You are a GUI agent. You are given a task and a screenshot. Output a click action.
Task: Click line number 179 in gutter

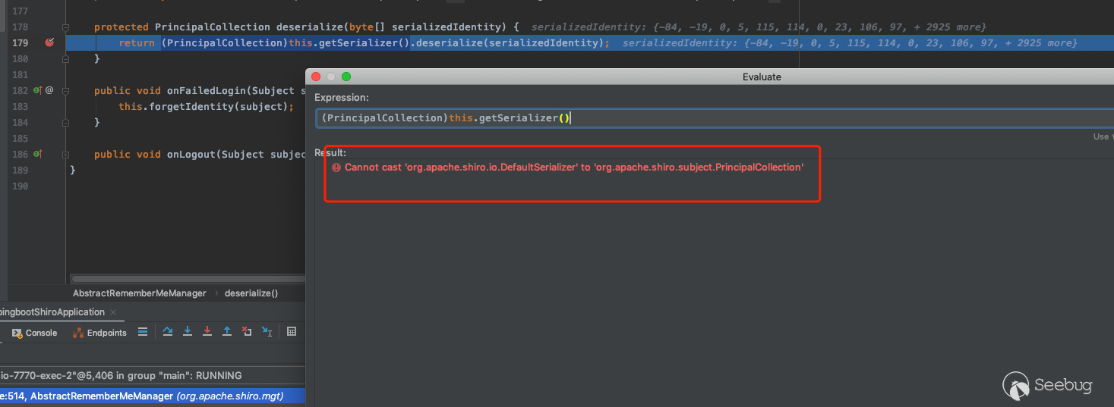21,42
